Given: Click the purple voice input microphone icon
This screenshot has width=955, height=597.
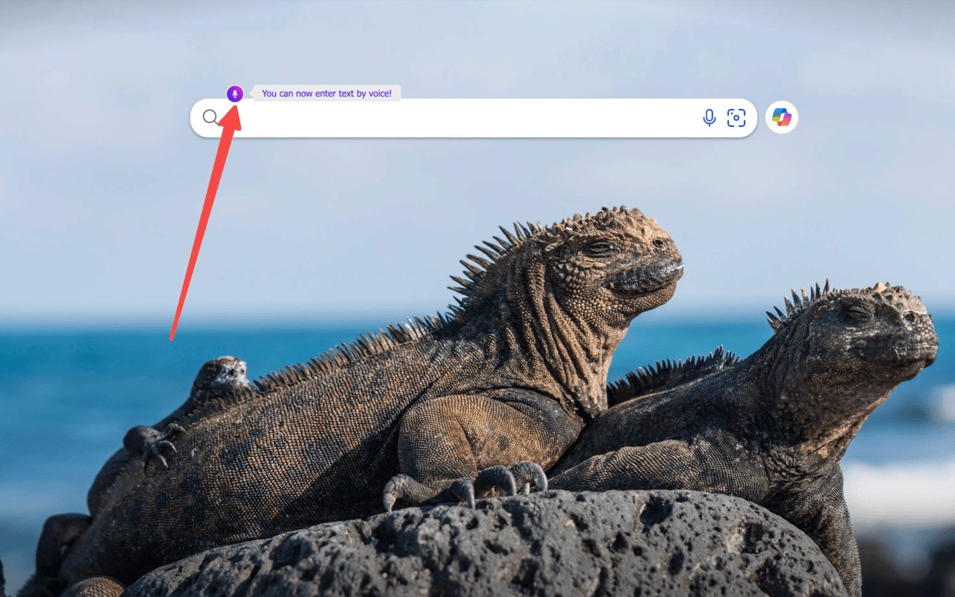Looking at the screenshot, I should point(235,94).
